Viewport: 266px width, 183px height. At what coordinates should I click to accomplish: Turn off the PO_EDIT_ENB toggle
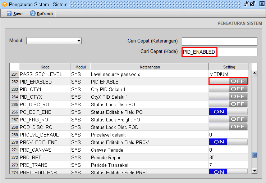[x=228, y=112]
